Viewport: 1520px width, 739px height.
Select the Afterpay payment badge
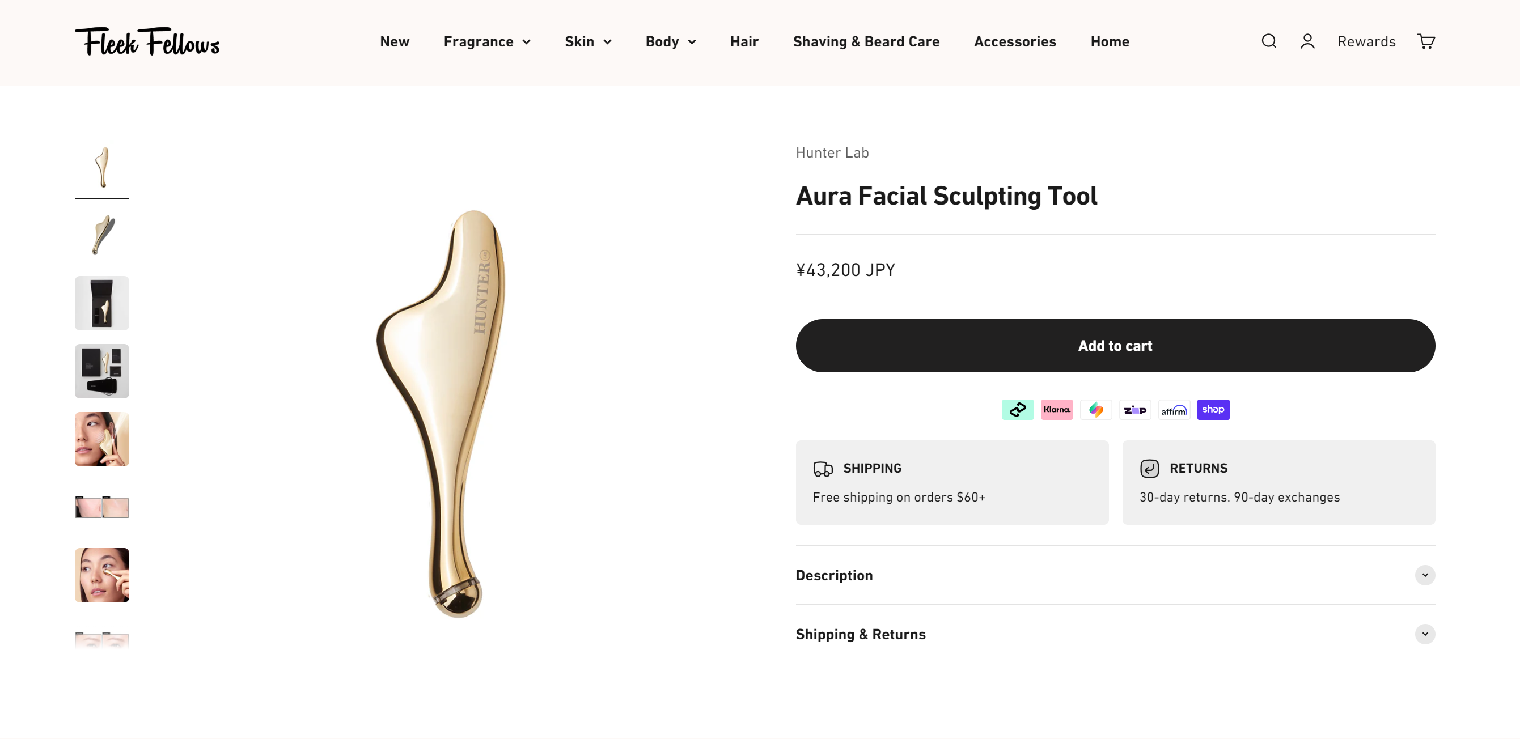[x=1017, y=409]
